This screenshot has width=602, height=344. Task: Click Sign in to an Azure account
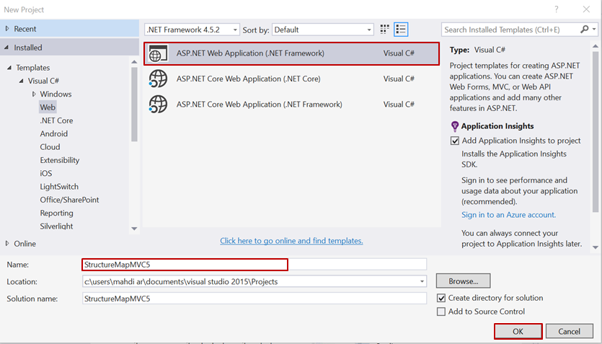pos(508,215)
